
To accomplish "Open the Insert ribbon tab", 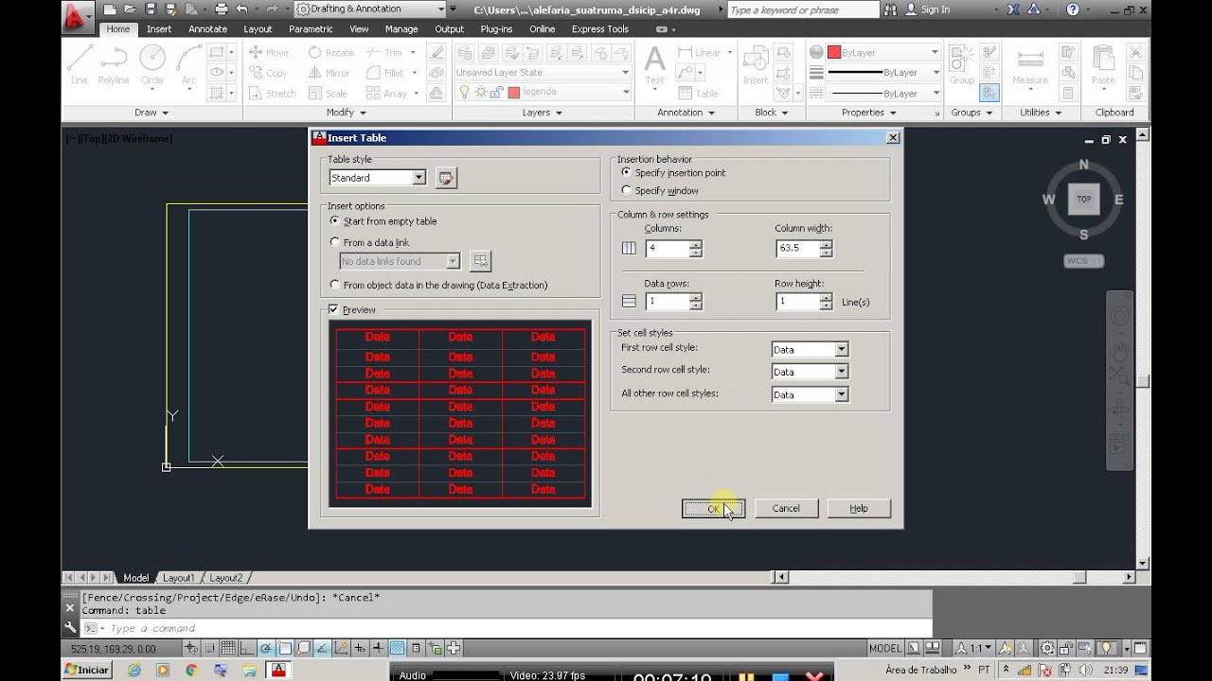I will coord(159,29).
